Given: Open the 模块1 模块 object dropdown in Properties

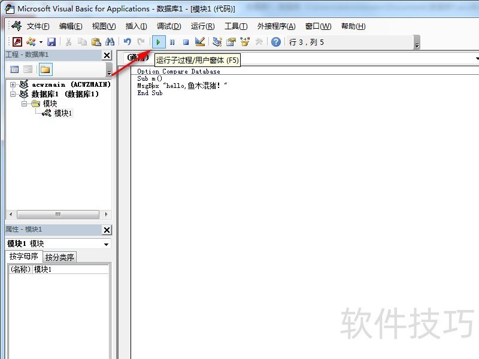Looking at the screenshot, I should [106, 244].
